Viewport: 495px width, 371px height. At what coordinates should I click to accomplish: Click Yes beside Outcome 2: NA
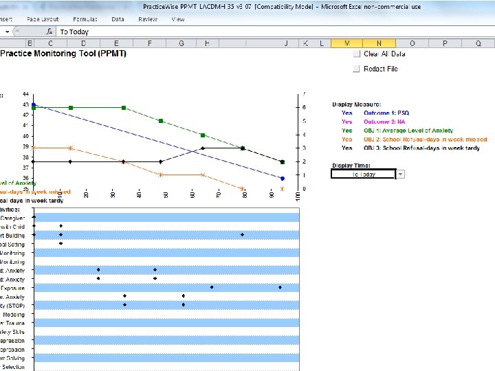(346, 122)
